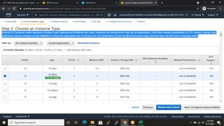Open Task View in the taskbar
The width and height of the screenshot is (224, 126).
[76, 122]
